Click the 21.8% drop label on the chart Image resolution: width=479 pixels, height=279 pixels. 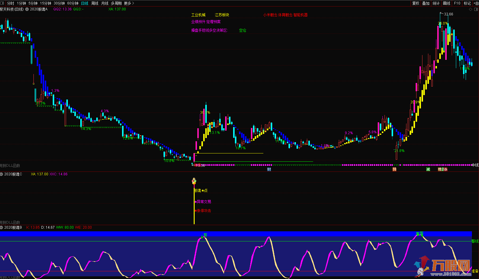point(399,151)
